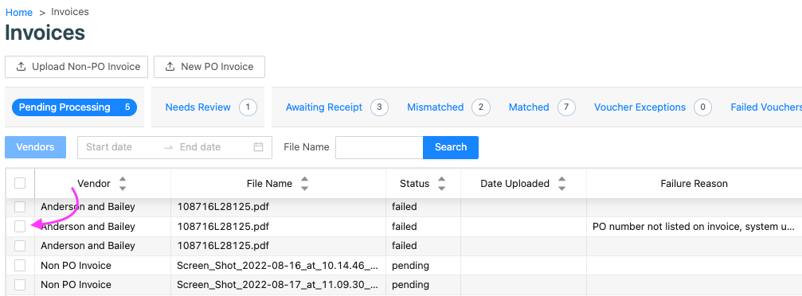802x296 pixels.
Task: Open the Pending Processing tab
Action: pyautogui.click(x=74, y=107)
